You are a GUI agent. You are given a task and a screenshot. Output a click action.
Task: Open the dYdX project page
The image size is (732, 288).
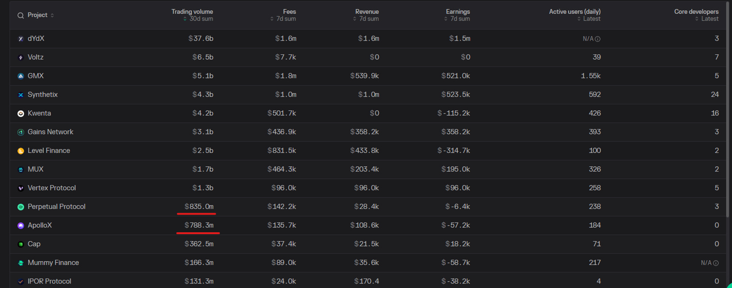click(36, 39)
